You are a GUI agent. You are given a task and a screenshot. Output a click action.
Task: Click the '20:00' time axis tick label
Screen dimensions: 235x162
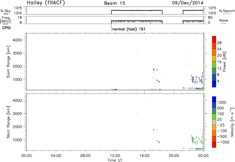[x=174, y=156]
